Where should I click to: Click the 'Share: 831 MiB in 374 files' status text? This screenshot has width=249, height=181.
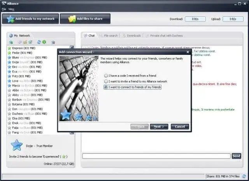pos(223,176)
